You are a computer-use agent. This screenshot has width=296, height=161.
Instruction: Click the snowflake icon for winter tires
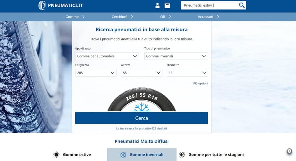tap(123, 154)
